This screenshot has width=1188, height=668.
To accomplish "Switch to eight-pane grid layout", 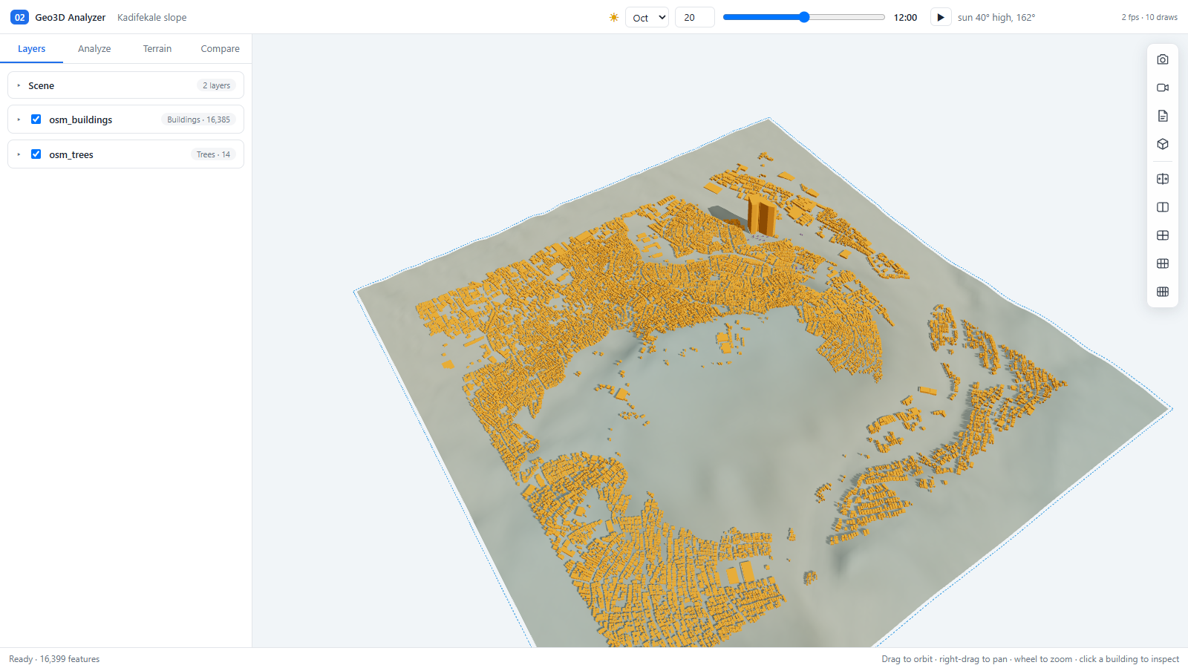I will (x=1163, y=292).
